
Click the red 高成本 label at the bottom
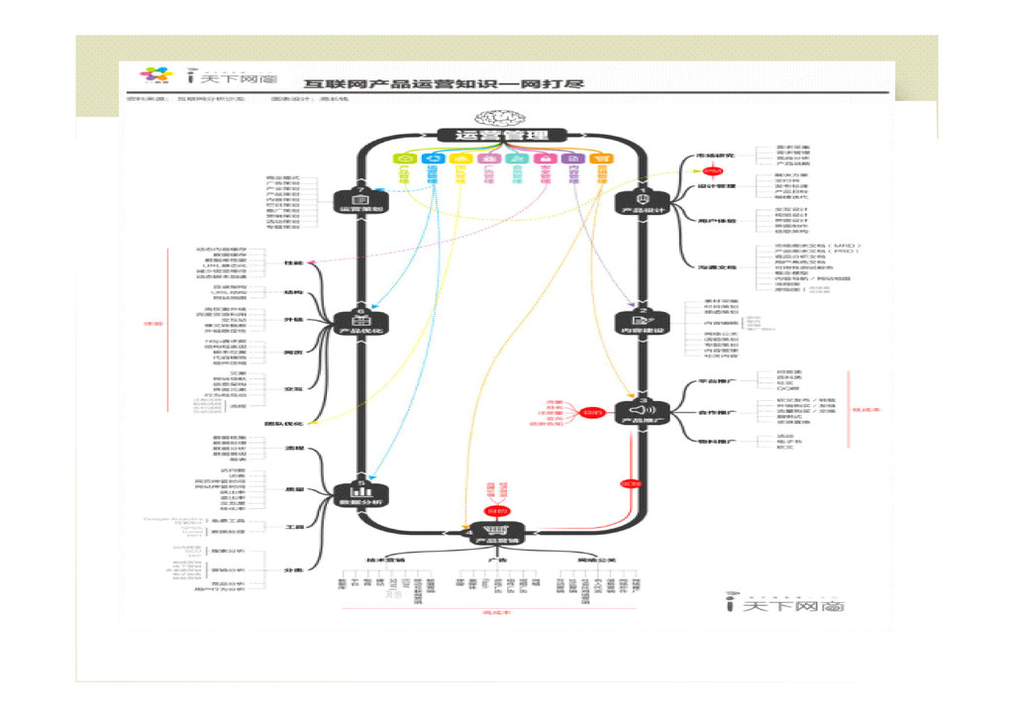click(496, 612)
